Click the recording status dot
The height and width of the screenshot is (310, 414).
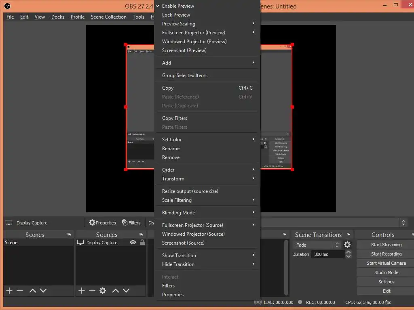(x=300, y=302)
